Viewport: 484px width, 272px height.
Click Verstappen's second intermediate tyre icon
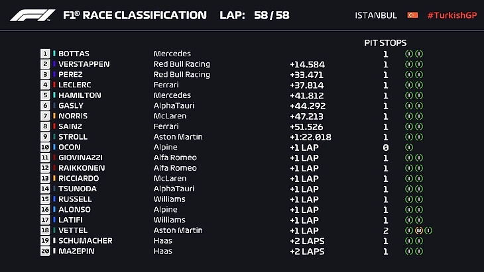coord(419,64)
